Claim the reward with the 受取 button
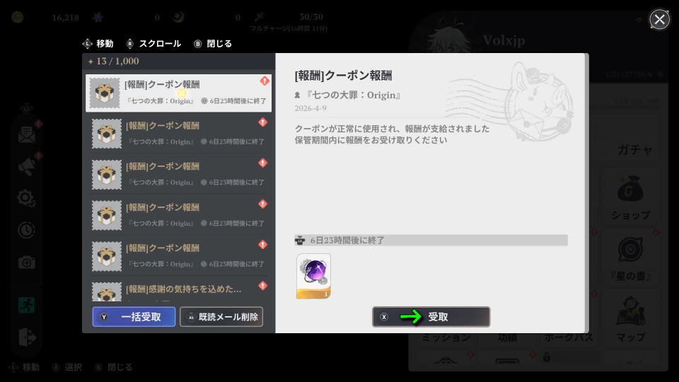 [x=431, y=317]
